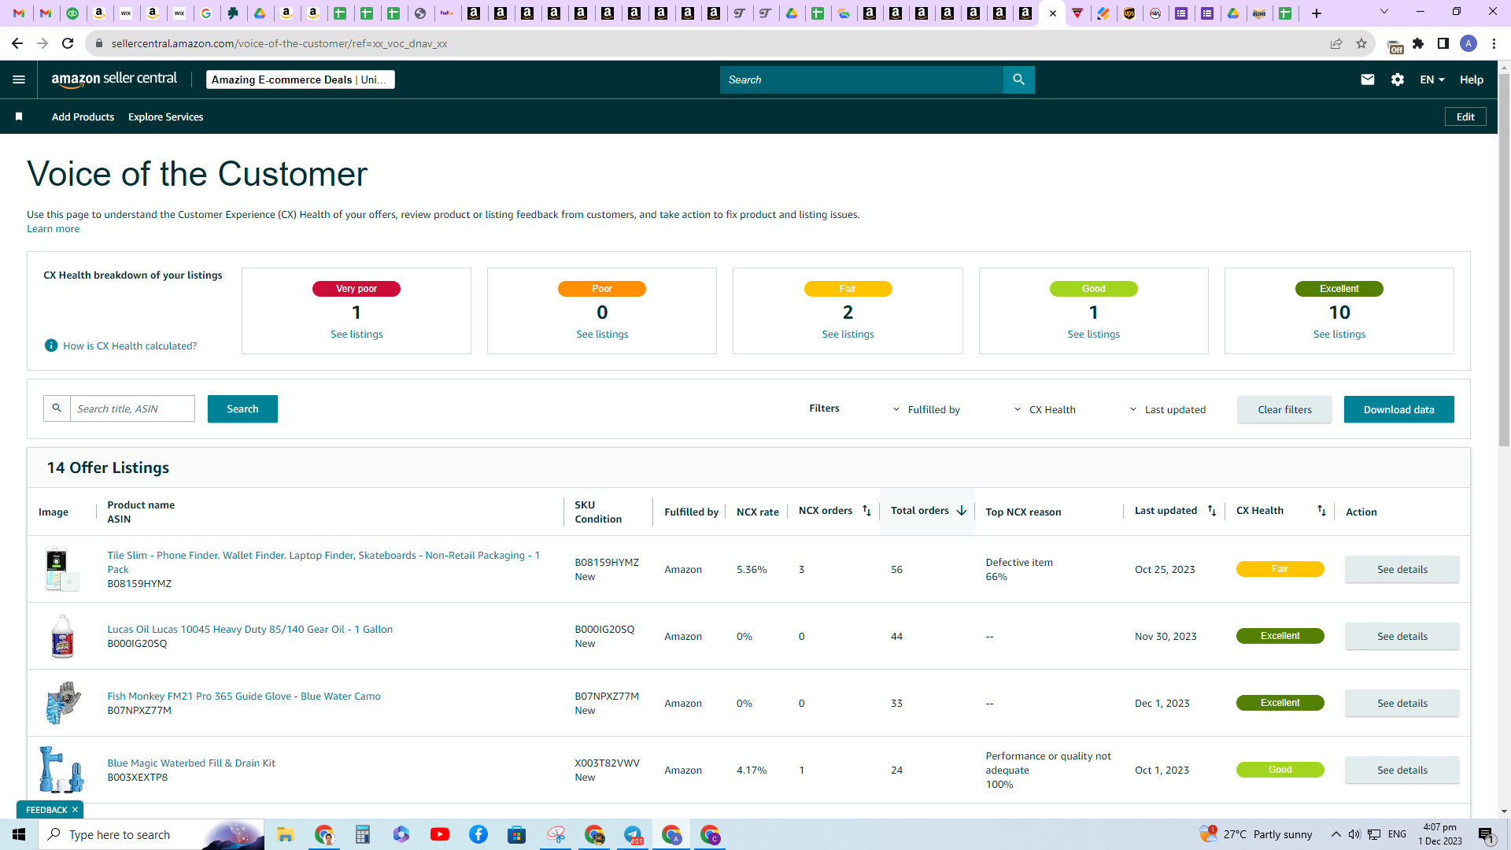Open the Seller Central hamburger menu
The width and height of the screenshot is (1511, 850).
click(x=19, y=79)
